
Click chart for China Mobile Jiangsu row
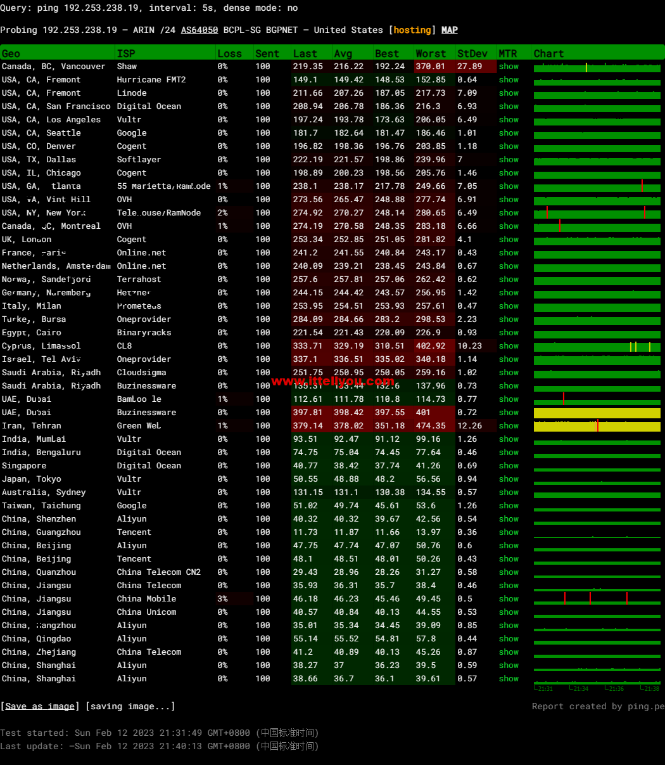coord(597,599)
